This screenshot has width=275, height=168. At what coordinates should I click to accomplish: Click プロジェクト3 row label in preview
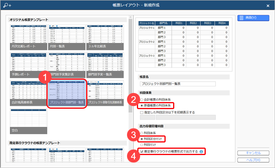147,56
